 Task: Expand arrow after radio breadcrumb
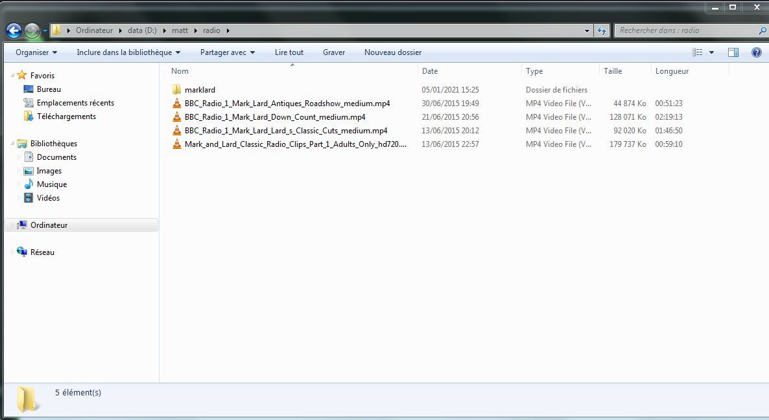point(228,30)
